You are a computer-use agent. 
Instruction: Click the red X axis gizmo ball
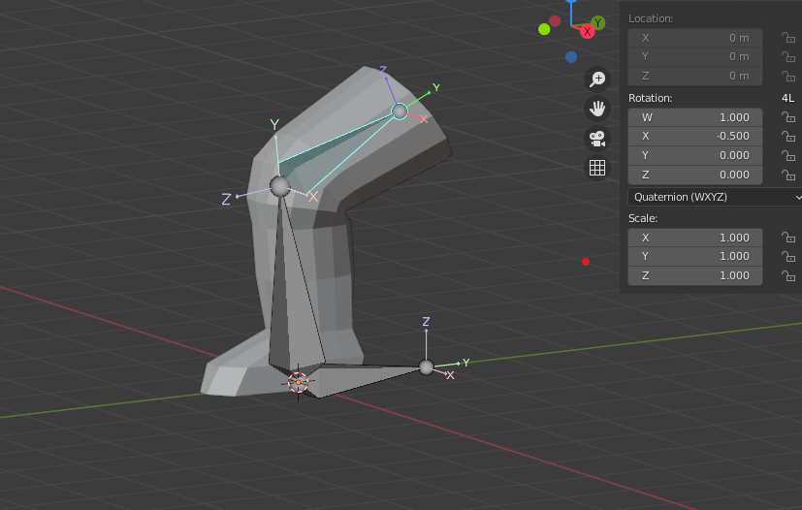click(x=587, y=32)
